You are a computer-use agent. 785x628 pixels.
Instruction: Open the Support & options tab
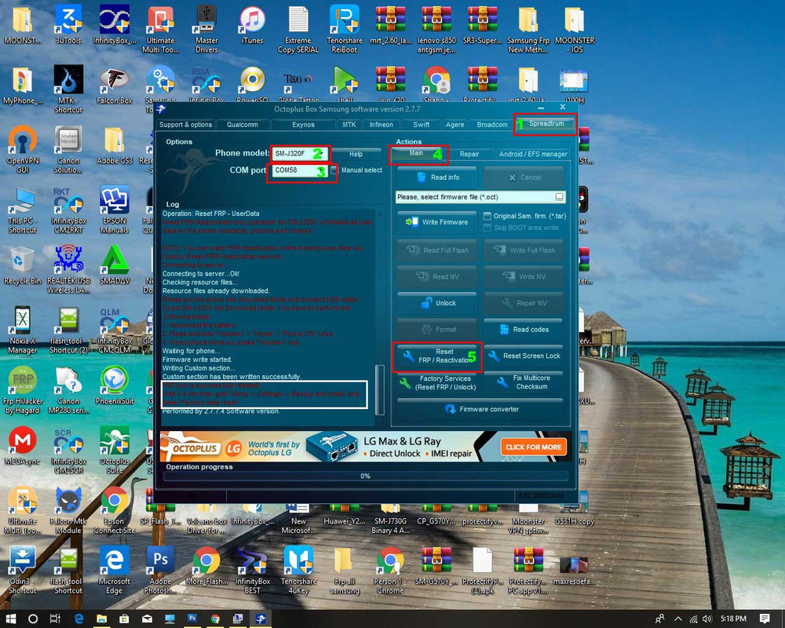[x=185, y=125]
